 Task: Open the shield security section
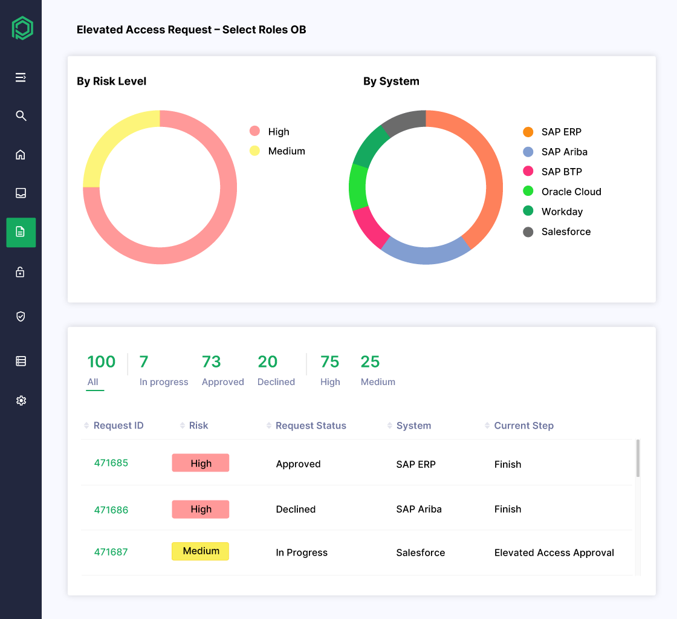21,316
